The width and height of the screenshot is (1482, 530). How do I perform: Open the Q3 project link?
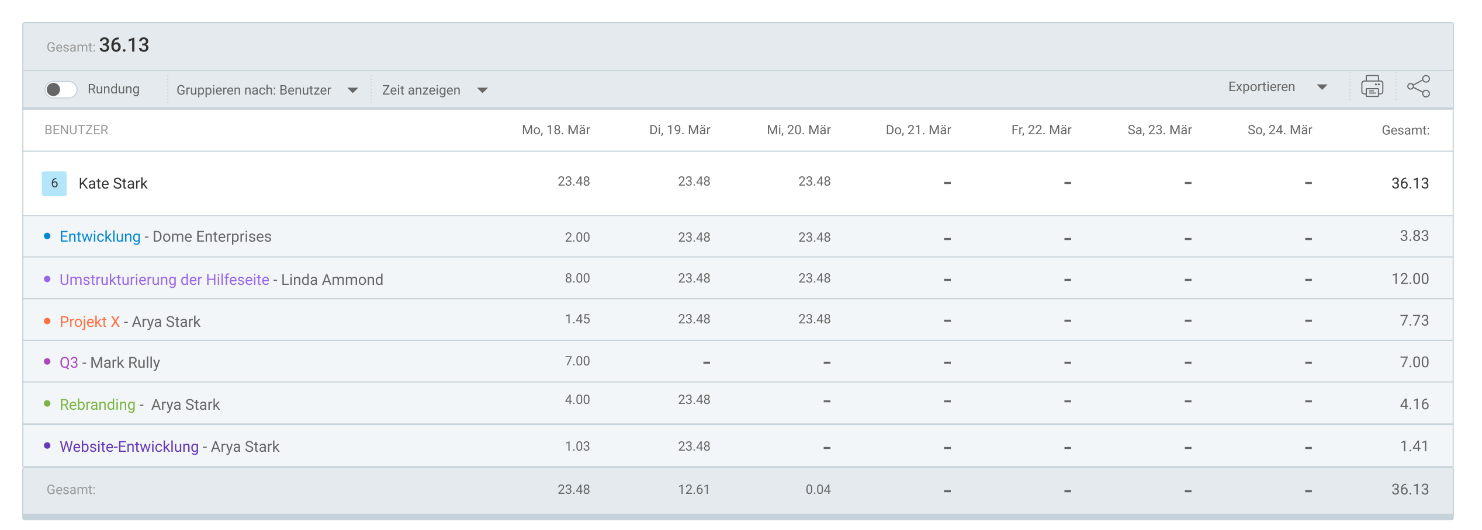[68, 362]
